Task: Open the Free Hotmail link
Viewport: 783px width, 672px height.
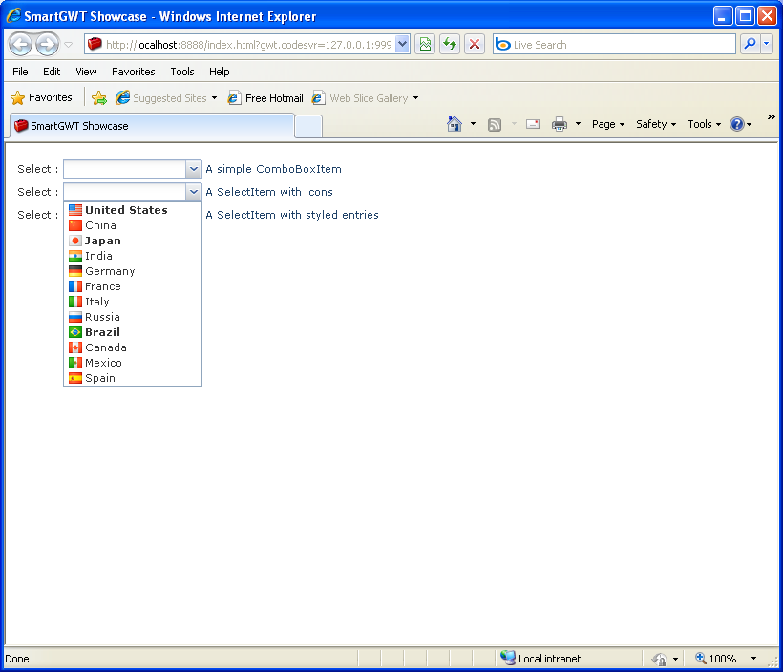Action: (x=265, y=98)
